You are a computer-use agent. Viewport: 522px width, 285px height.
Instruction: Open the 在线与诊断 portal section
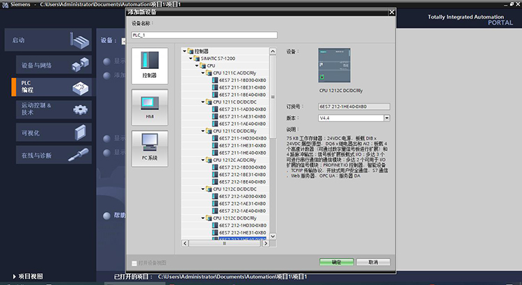pos(54,155)
